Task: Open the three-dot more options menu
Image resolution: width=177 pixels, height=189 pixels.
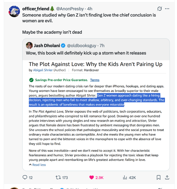Action: [x=167, y=9]
